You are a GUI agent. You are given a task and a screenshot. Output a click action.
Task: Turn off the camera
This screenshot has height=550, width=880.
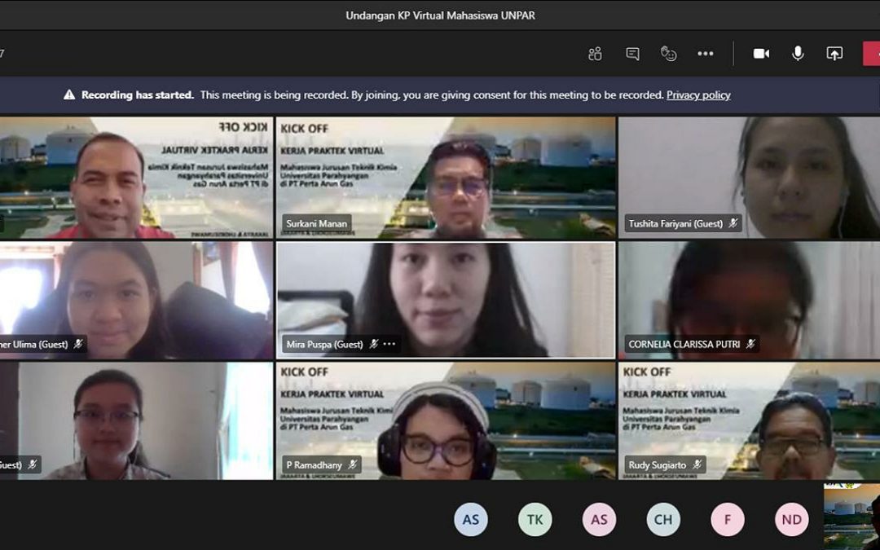point(761,52)
